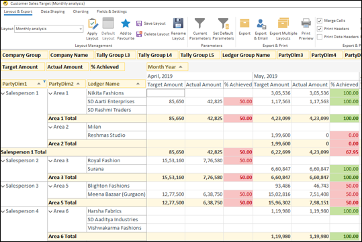Switch to the Data Shaping tab
The image size is (362, 242).
pos(52,11)
